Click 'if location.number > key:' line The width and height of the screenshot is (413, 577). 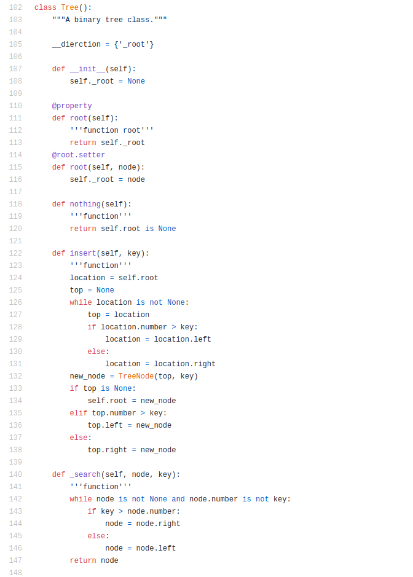143,327
